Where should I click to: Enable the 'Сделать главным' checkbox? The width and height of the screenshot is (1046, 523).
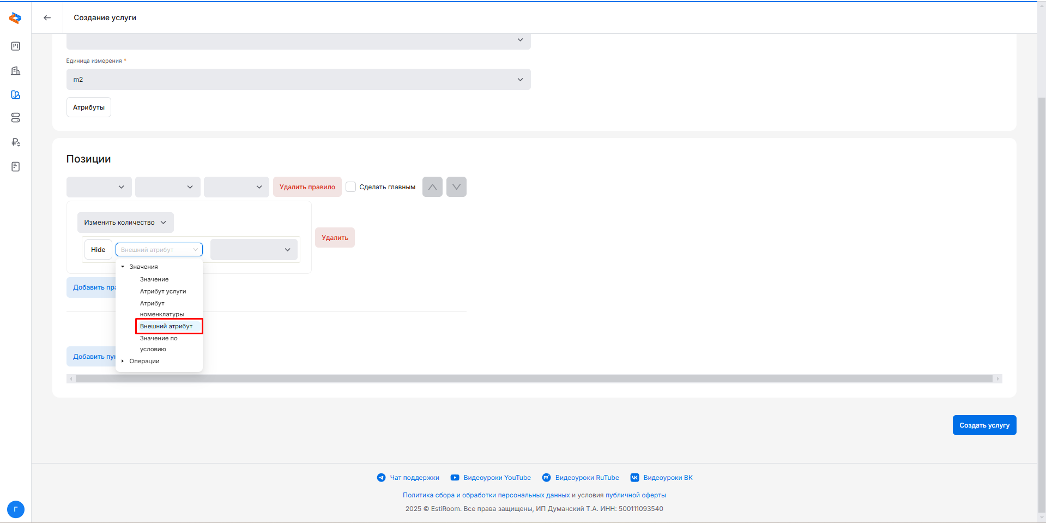[351, 187]
